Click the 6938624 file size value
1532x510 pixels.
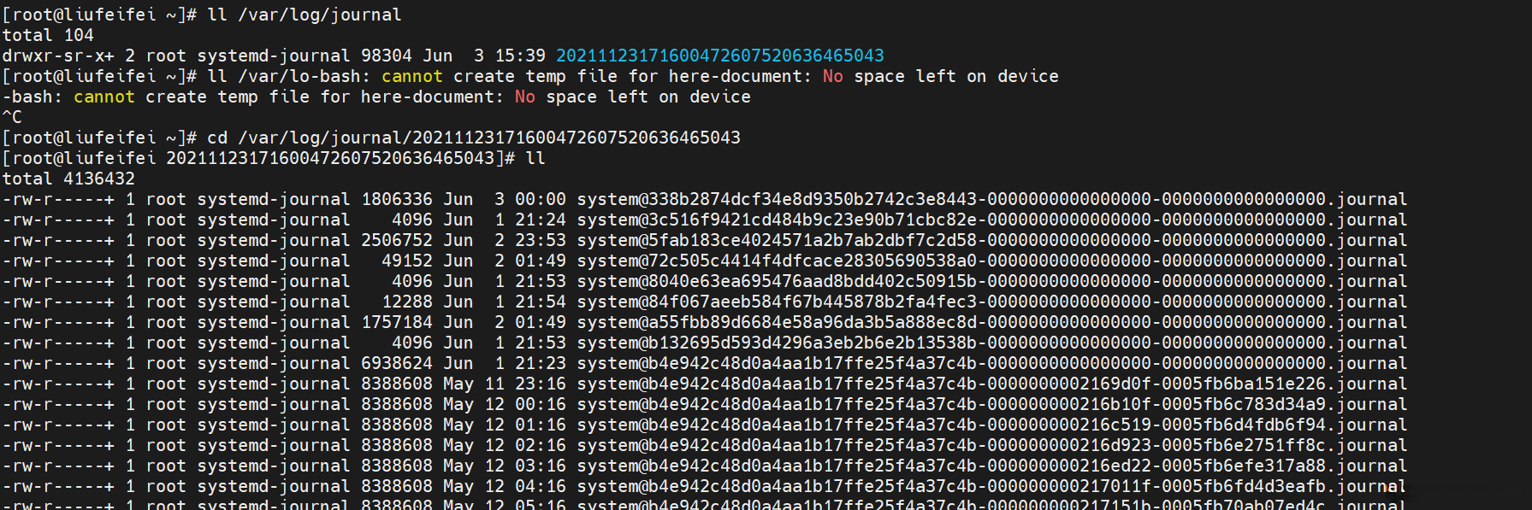click(x=397, y=363)
